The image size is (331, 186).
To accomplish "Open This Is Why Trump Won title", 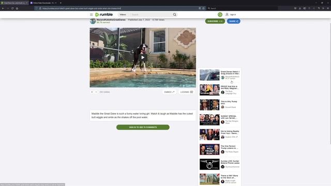I will (229, 102).
